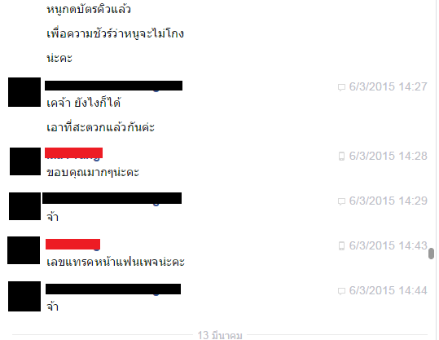The width and height of the screenshot is (439, 340).
Task: Click chat icon beside 14:44 timestamp
Action: 341,291
